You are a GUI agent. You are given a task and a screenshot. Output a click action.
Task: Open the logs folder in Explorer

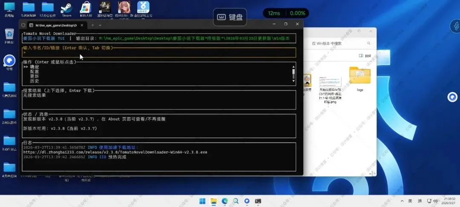click(x=360, y=79)
